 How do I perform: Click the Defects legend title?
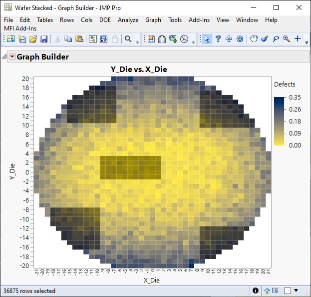tap(285, 84)
